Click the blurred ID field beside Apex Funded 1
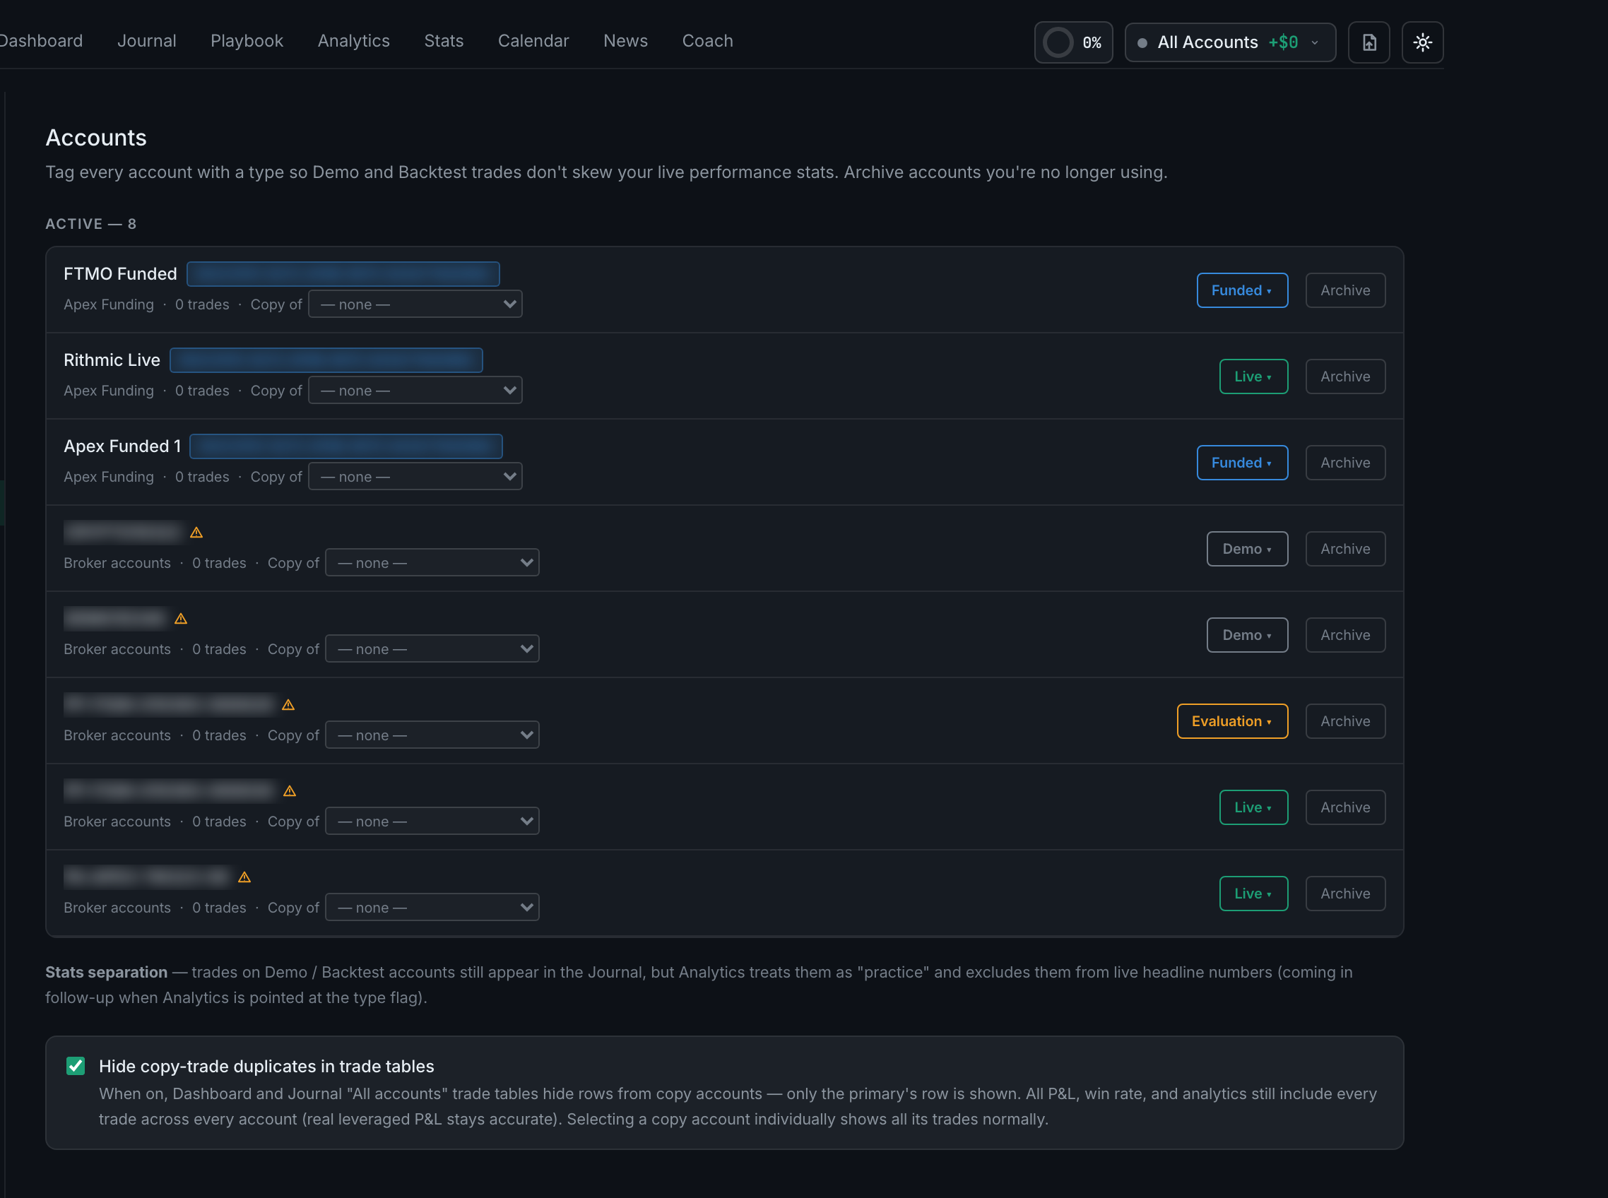The image size is (1608, 1198). click(346, 446)
